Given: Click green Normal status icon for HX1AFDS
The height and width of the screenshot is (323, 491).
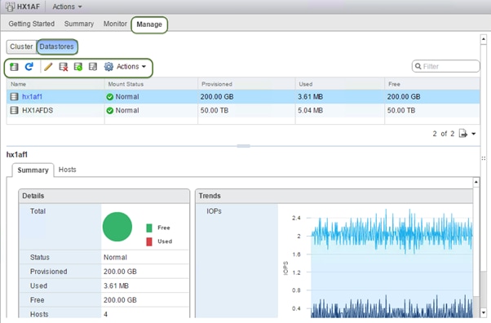Looking at the screenshot, I should coord(109,111).
